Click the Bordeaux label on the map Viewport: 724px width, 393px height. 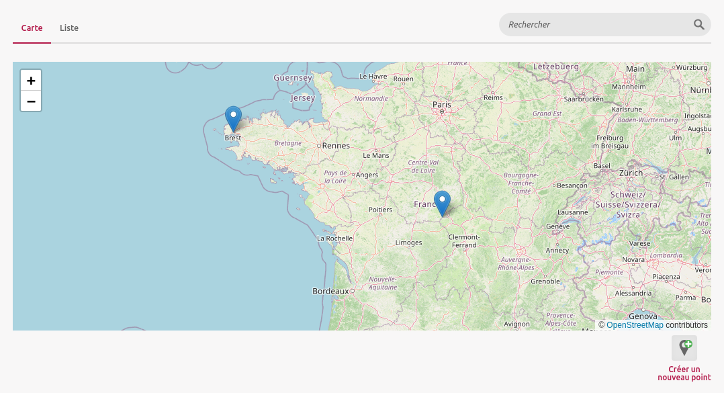pyautogui.click(x=330, y=291)
